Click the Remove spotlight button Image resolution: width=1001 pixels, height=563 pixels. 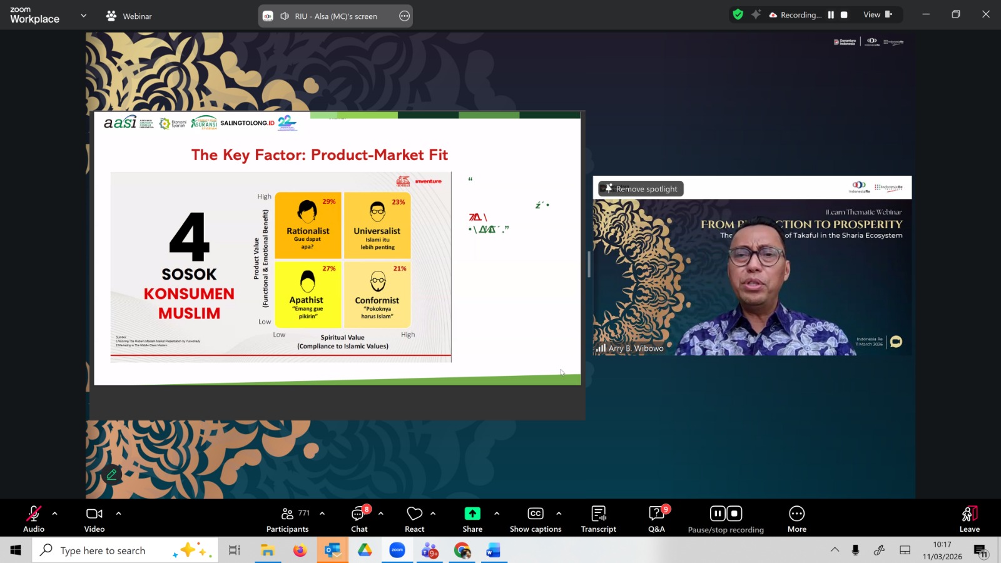point(641,189)
